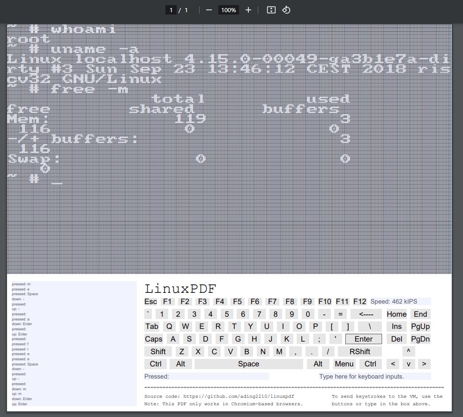Zoom in with the plus icon
The height and width of the screenshot is (417, 463).
[248, 10]
